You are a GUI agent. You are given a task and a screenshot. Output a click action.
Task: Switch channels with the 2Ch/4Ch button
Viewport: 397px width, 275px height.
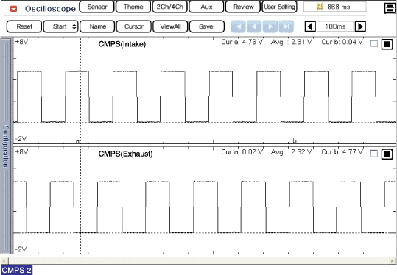pyautogui.click(x=169, y=7)
